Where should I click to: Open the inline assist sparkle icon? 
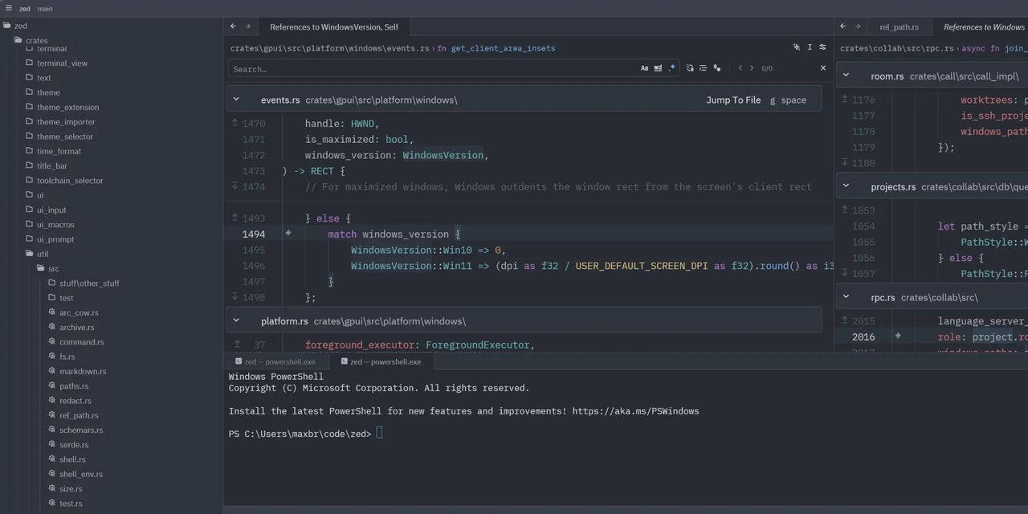click(796, 47)
